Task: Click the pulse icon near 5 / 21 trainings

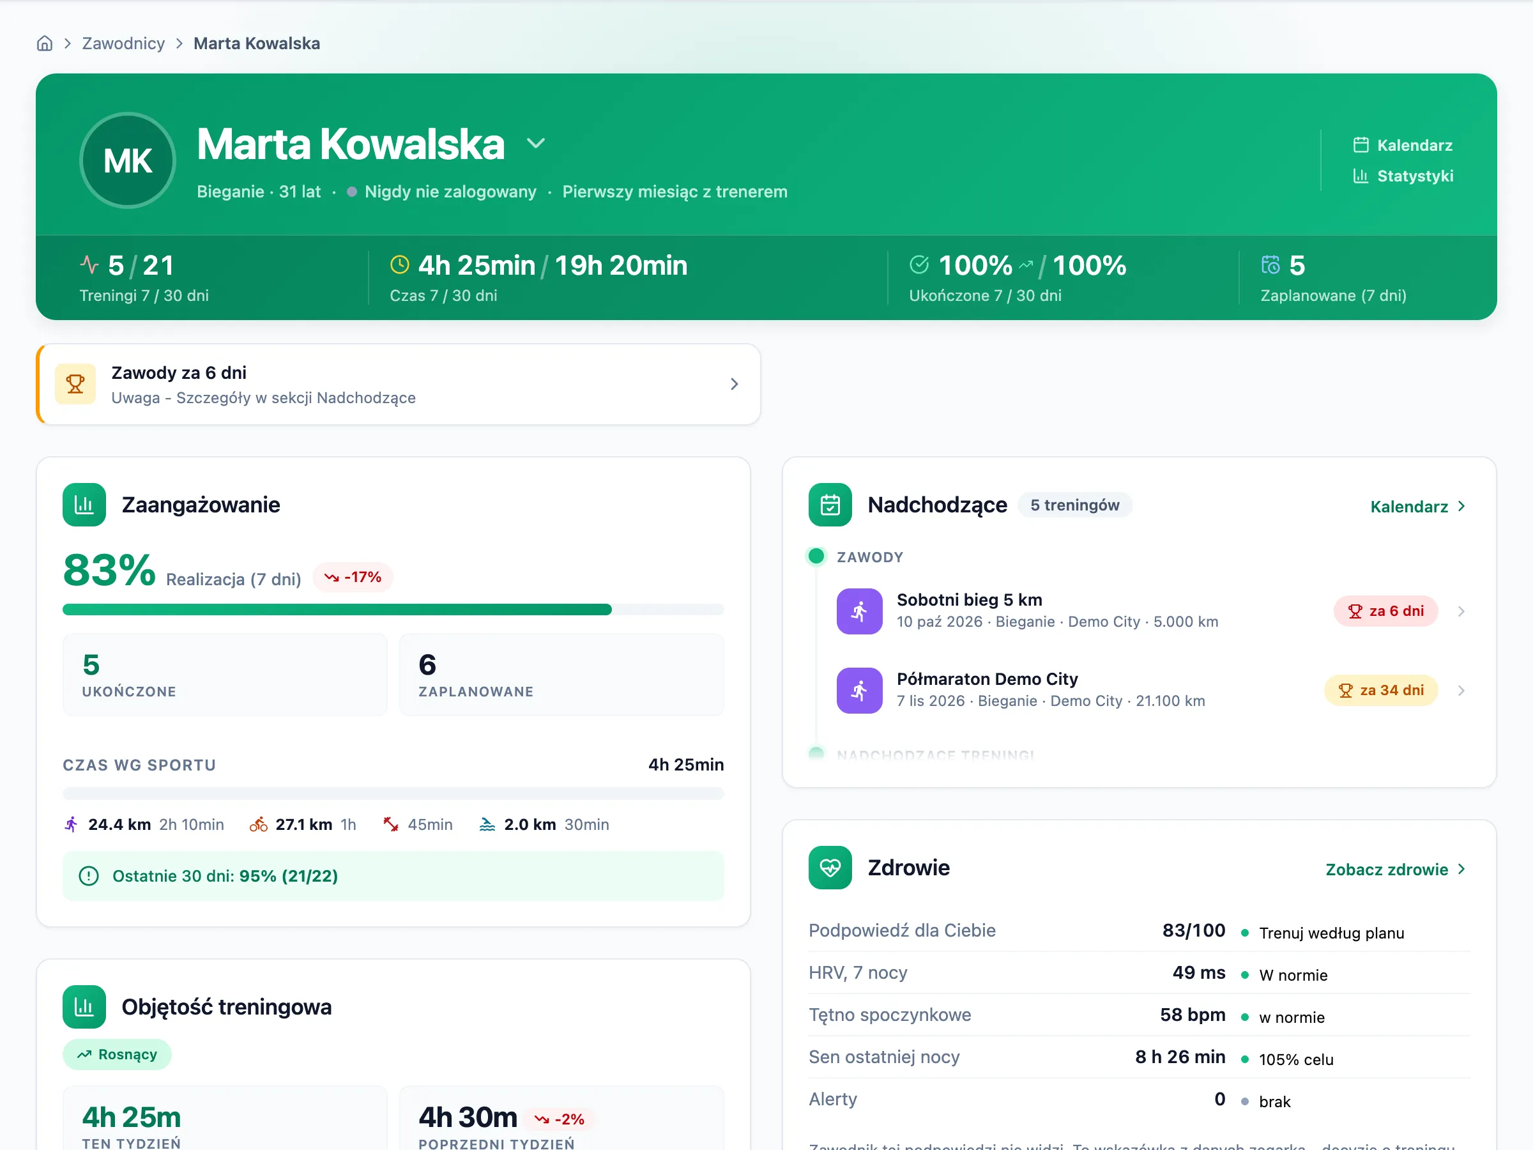Action: click(x=89, y=264)
